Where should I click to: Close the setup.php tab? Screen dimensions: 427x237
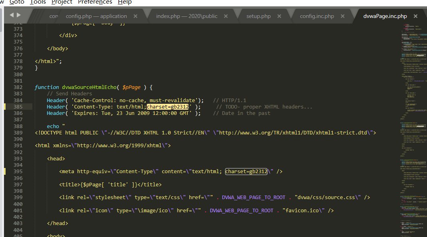pyautogui.click(x=279, y=16)
